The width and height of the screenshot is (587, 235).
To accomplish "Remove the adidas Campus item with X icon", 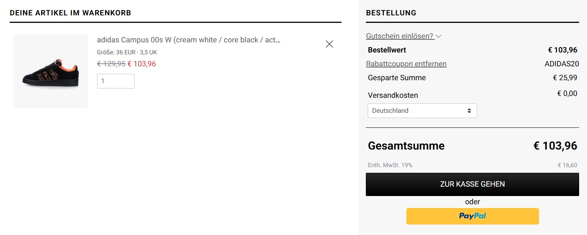I will point(329,44).
